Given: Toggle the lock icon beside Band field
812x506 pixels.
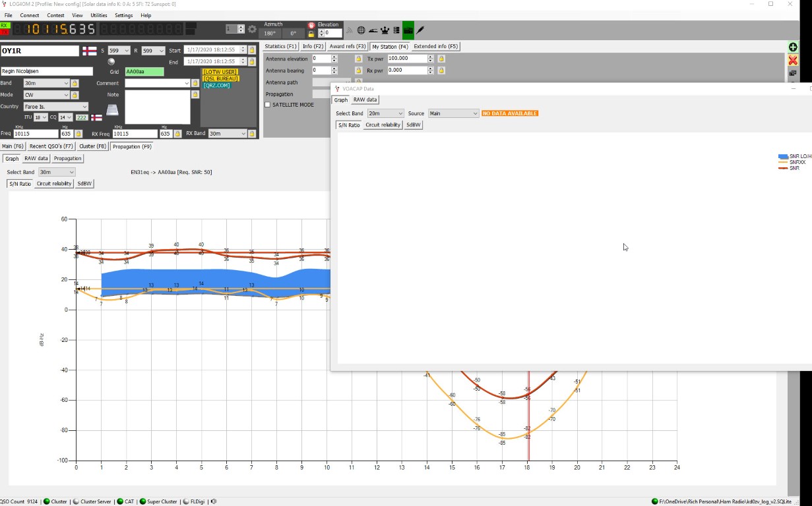Looking at the screenshot, I should pyautogui.click(x=75, y=84).
